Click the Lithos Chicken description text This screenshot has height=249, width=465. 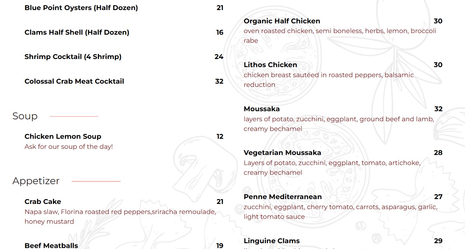329,80
